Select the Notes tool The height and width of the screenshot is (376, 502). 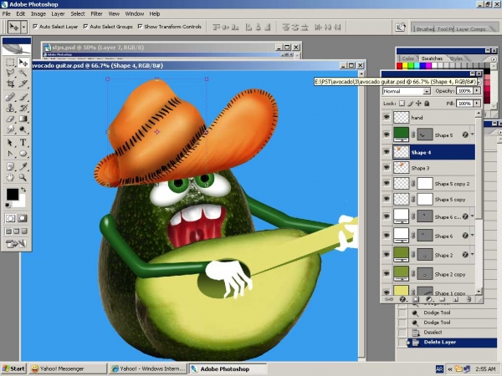click(x=10, y=166)
